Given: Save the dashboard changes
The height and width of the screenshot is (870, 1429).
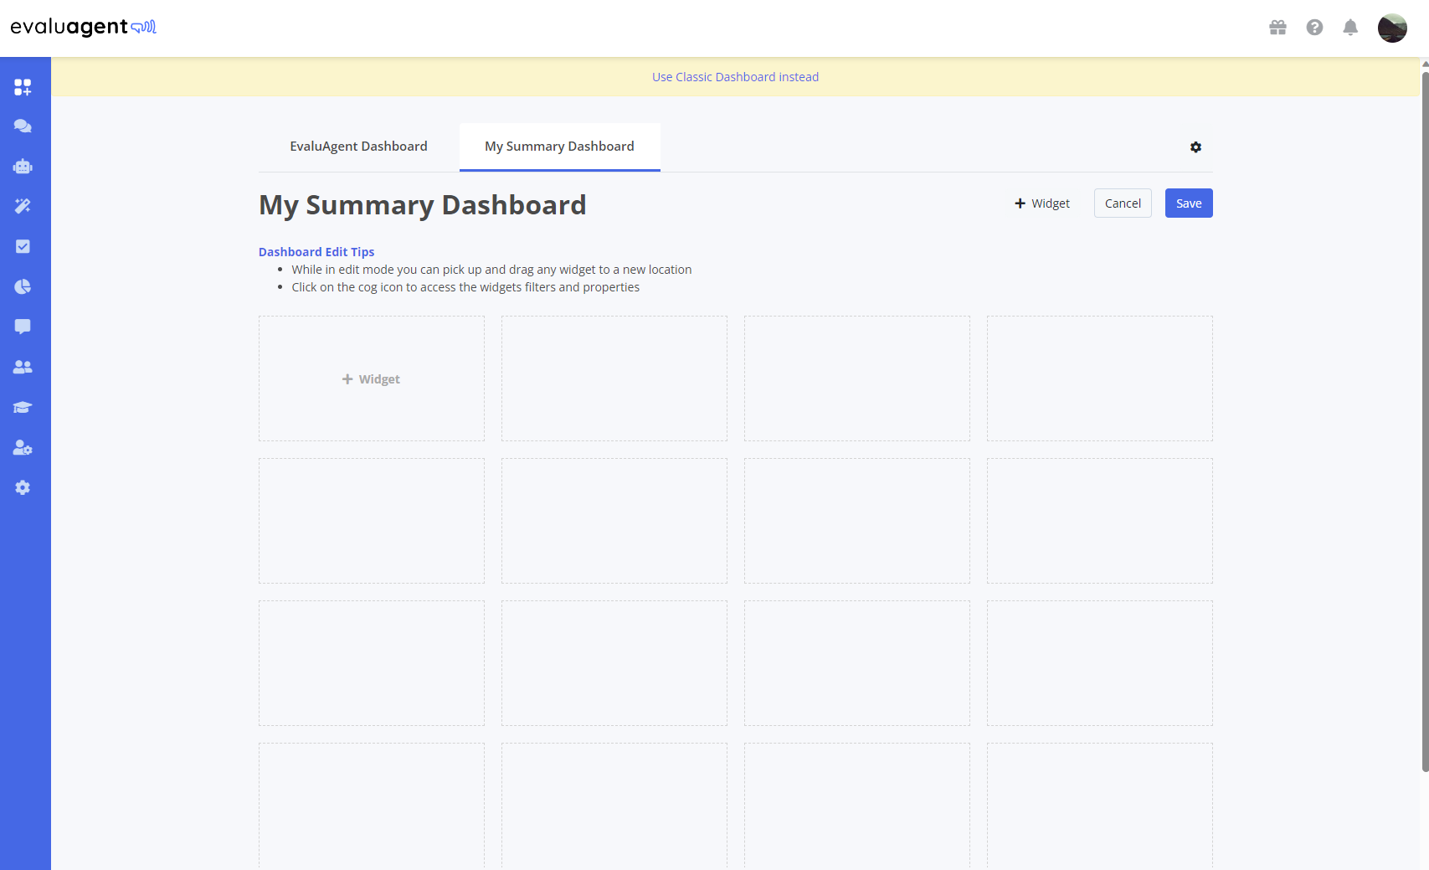Looking at the screenshot, I should (x=1188, y=203).
